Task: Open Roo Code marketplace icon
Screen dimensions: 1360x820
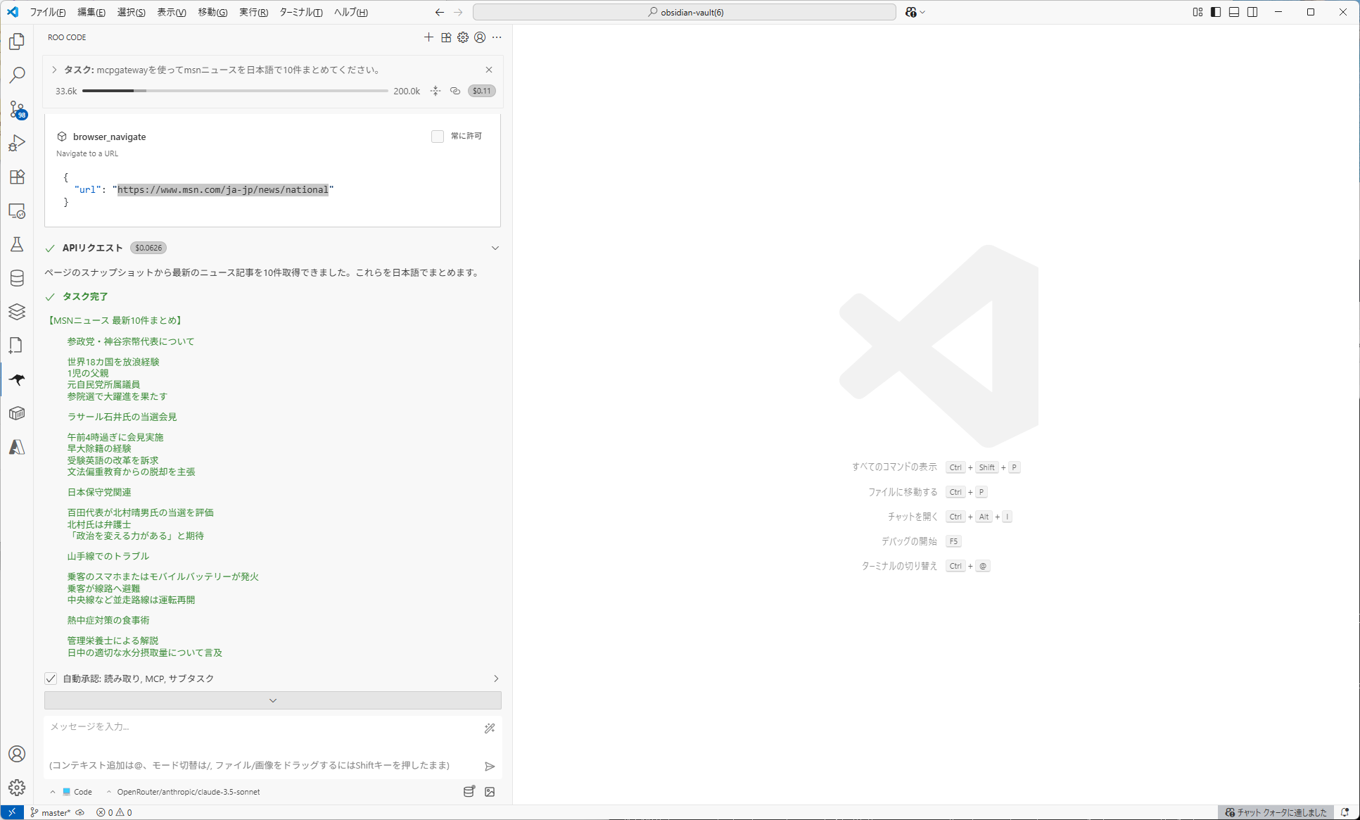Action: [446, 37]
